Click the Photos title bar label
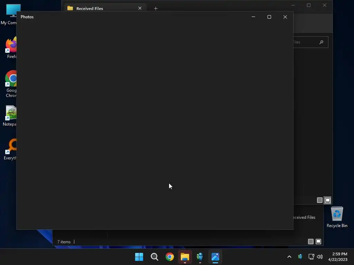The height and width of the screenshot is (265, 354). 27,17
